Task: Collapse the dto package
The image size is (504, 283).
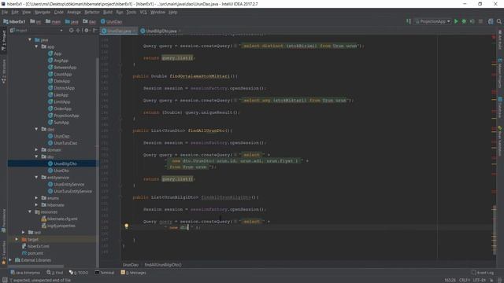Action: (x=36, y=156)
